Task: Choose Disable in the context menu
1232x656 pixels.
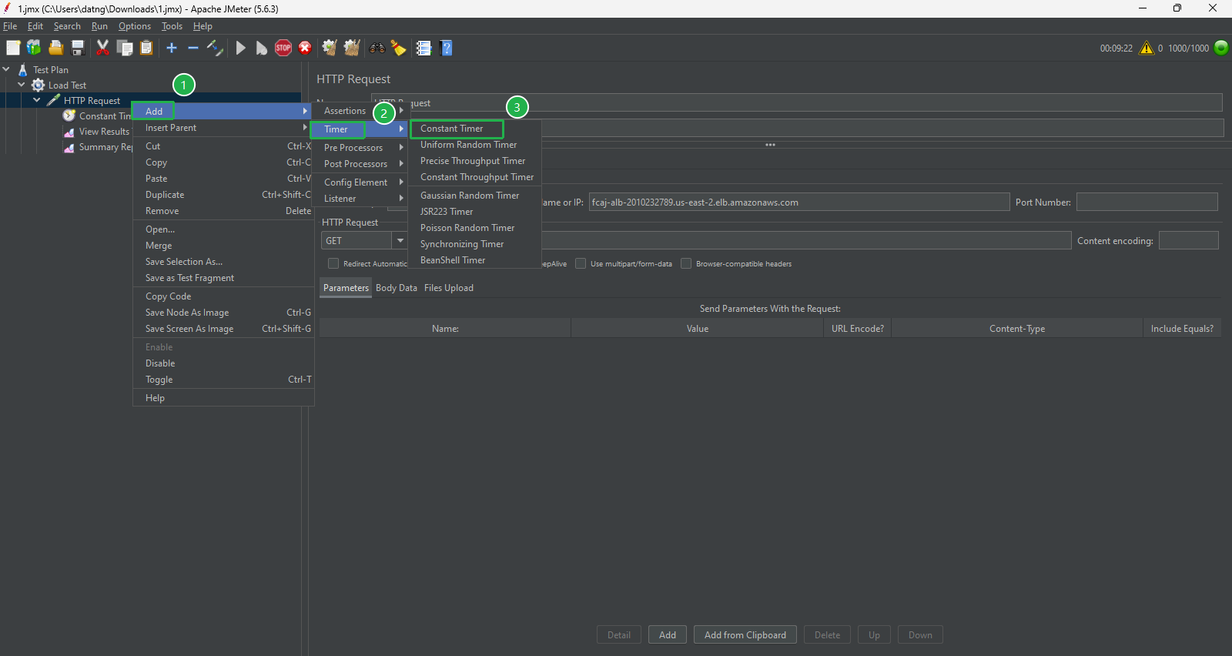Action: [223, 363]
